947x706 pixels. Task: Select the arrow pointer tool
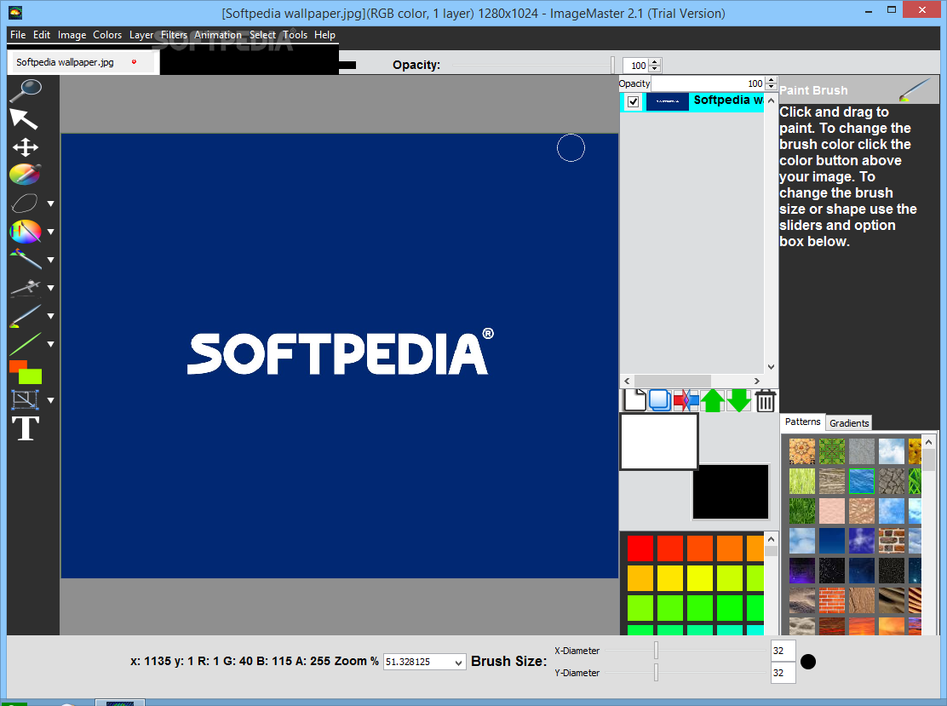[24, 118]
